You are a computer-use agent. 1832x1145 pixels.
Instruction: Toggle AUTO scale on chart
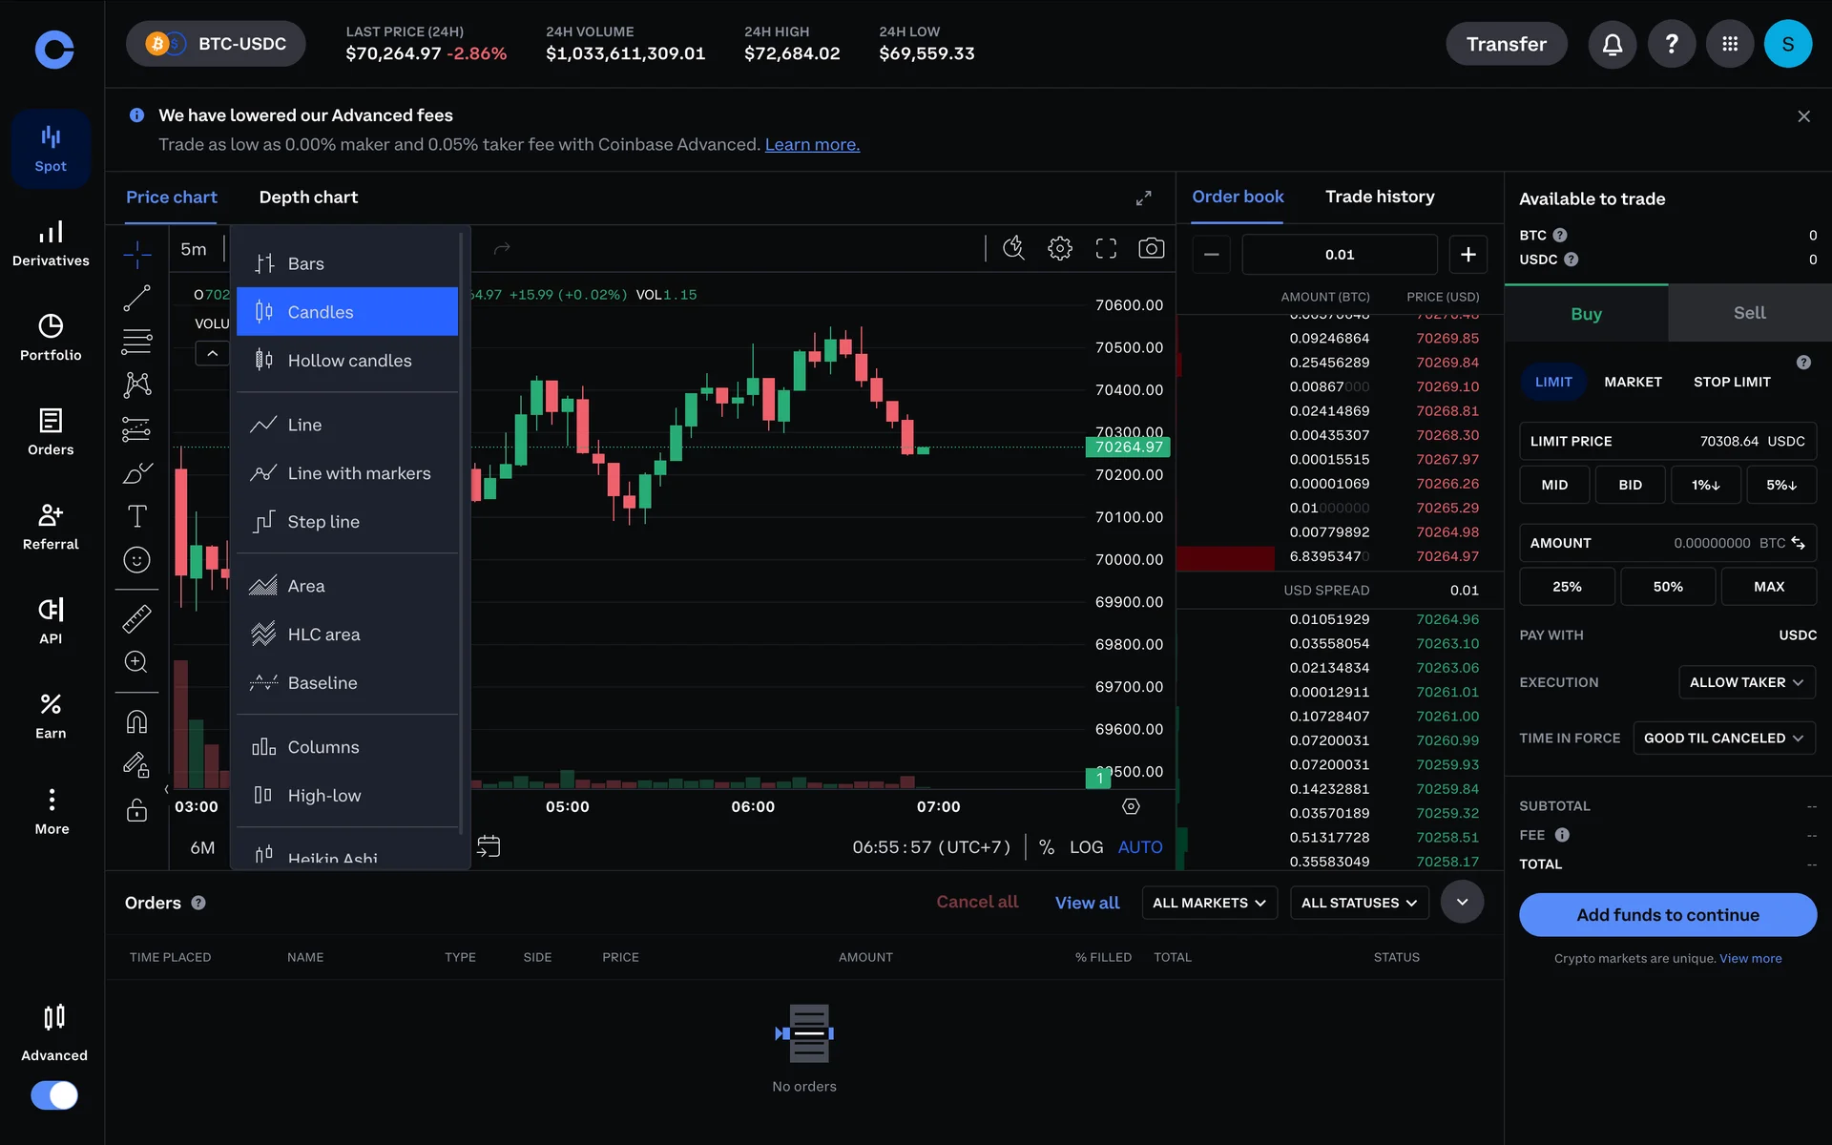click(1139, 847)
